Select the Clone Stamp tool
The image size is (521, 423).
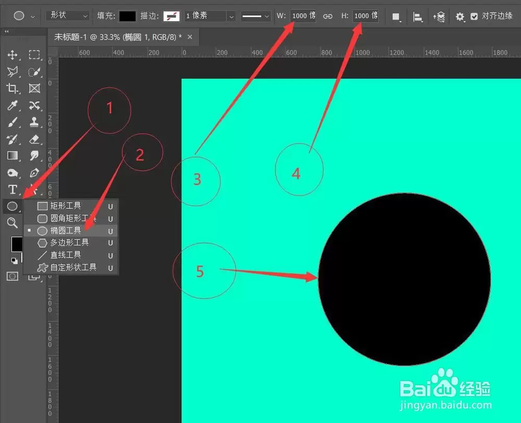coord(34,122)
